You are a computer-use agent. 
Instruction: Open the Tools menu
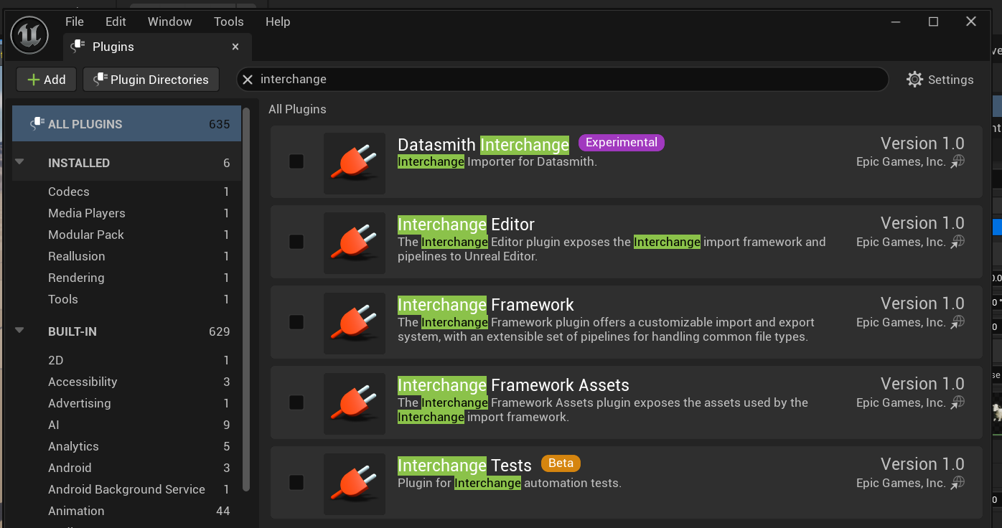229,22
